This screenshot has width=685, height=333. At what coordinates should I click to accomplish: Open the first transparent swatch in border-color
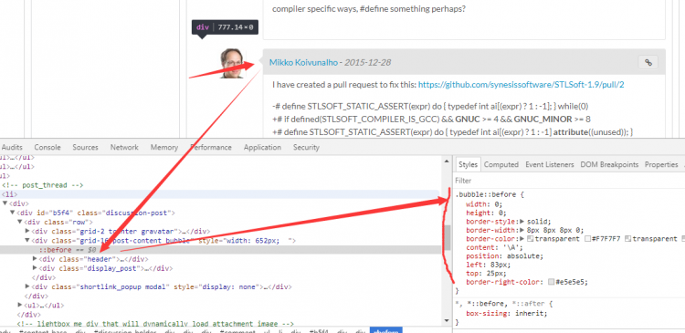click(531, 239)
